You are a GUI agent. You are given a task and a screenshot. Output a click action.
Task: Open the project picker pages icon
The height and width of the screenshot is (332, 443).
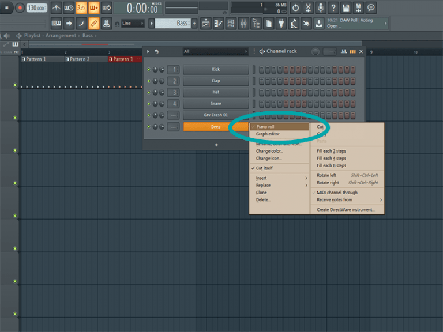coord(269,23)
